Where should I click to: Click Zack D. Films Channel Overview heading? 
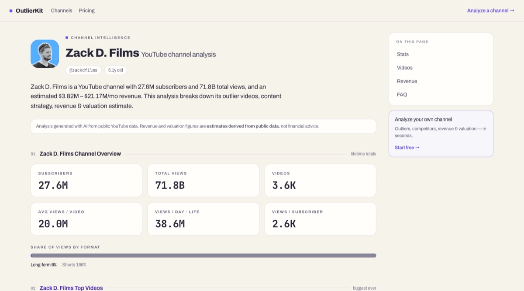point(80,154)
